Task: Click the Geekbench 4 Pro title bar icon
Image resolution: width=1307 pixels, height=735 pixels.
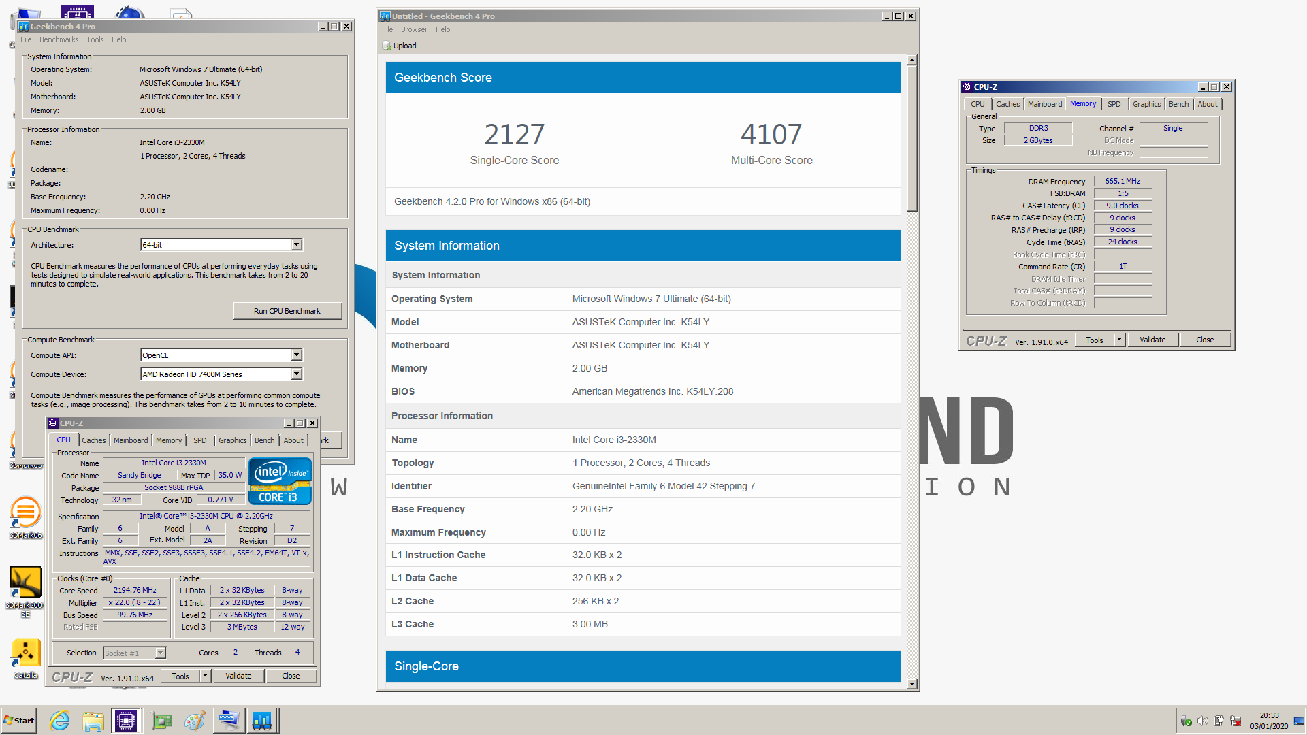Action: 24,27
